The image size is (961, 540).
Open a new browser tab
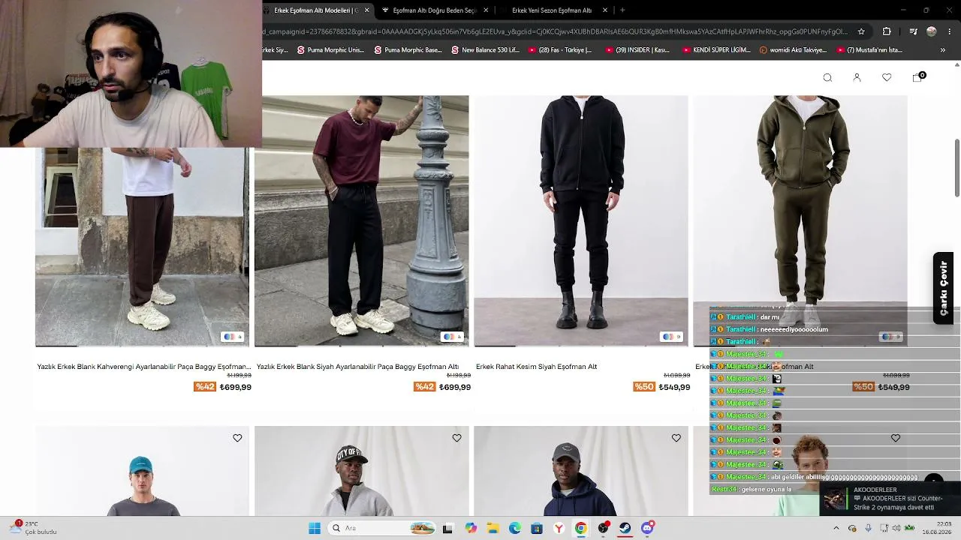622,10
